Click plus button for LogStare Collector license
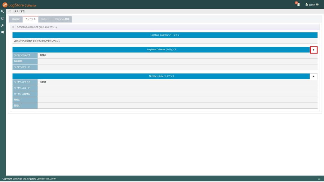 [313, 50]
